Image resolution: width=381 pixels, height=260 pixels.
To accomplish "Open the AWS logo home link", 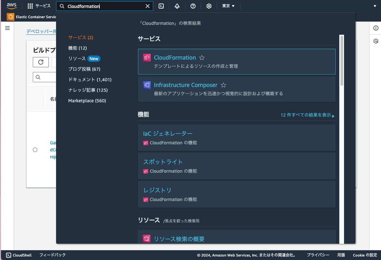I will click(11, 6).
